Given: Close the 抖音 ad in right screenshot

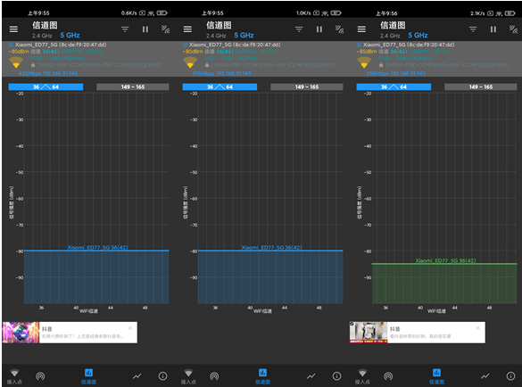Looking at the screenshot, I should (x=478, y=328).
